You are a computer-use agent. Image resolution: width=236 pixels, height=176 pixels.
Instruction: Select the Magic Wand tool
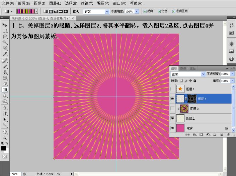[x=5, y=42]
